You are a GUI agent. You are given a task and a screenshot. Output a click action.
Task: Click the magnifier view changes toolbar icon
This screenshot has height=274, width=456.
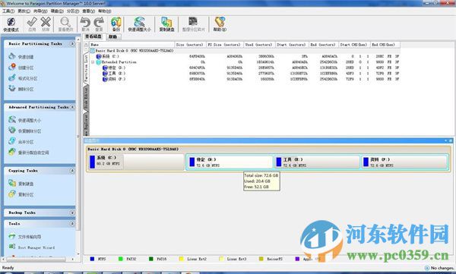65,24
